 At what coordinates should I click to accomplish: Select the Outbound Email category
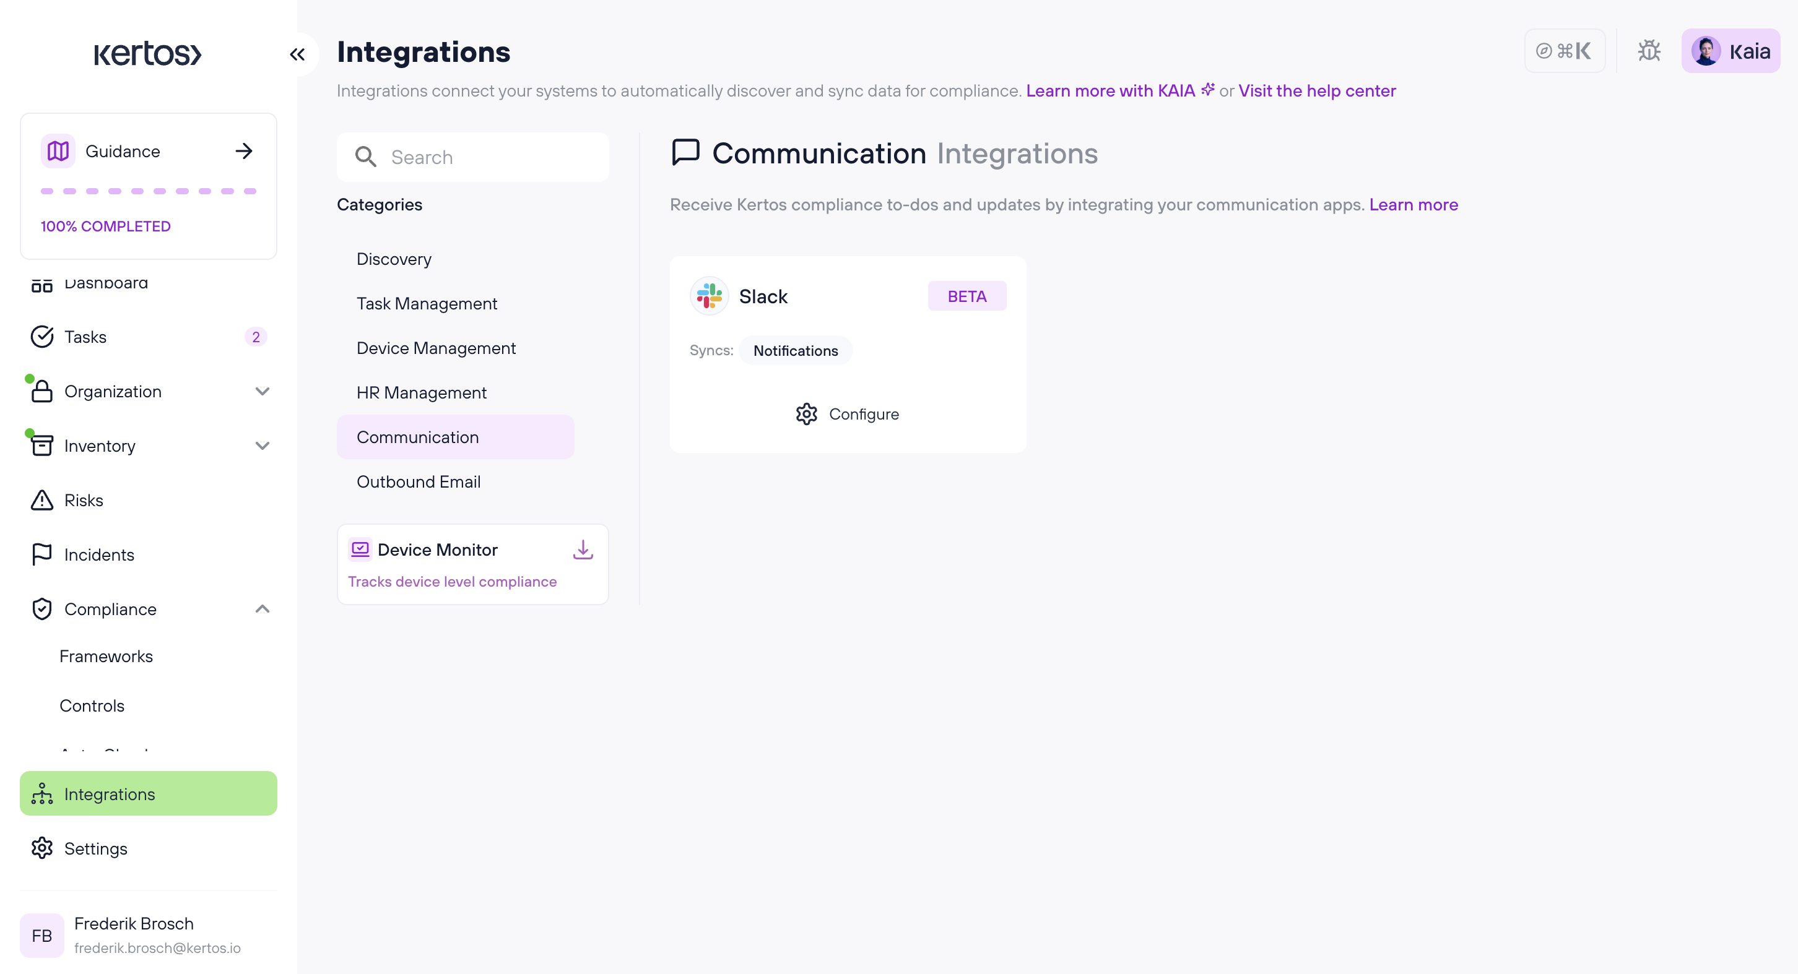coord(418,481)
